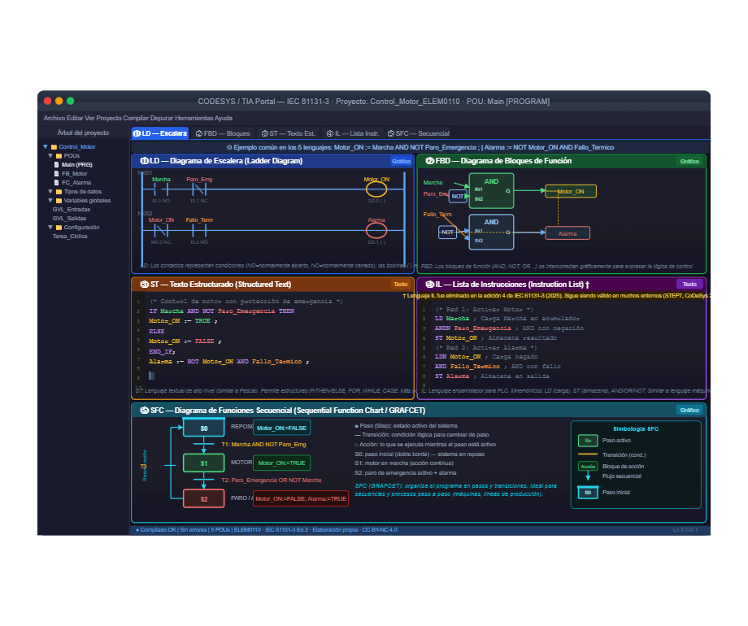Image resolution: width=748 pixels, height=626 pixels.
Task: Open GVL_Entradas in project tree
Action: (71, 210)
